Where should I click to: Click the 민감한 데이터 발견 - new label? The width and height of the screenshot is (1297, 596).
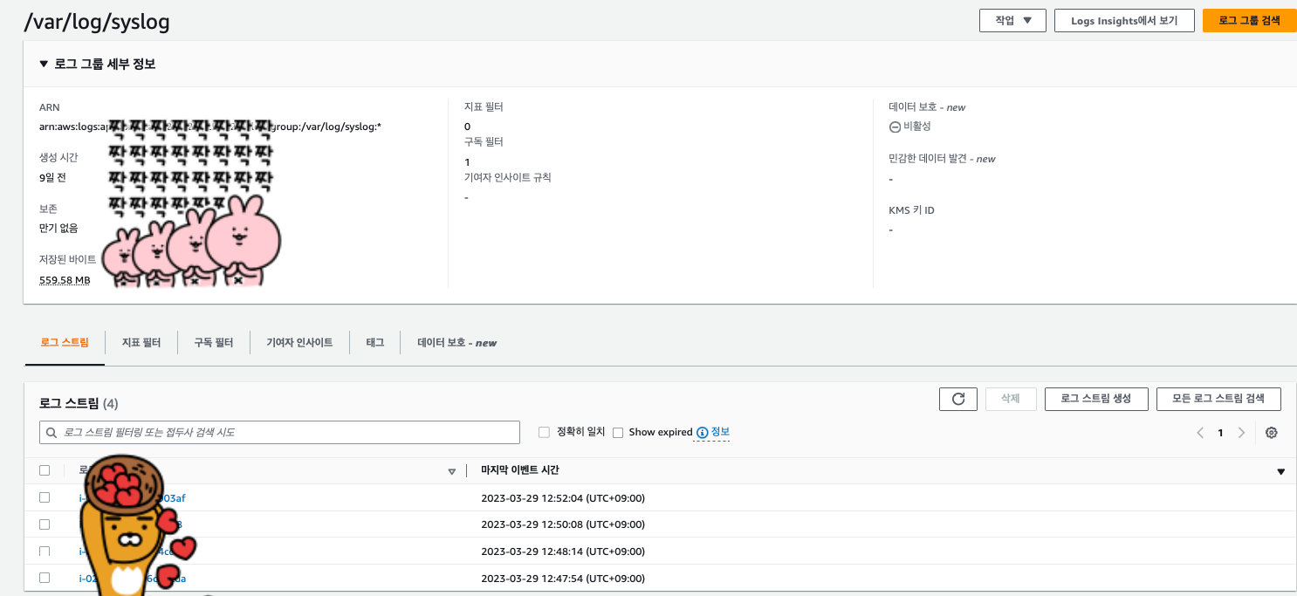[x=942, y=159]
